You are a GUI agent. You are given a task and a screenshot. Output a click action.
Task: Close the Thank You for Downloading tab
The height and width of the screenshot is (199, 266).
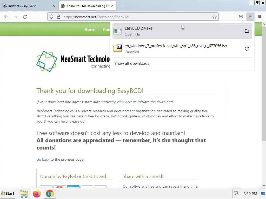[112, 6]
